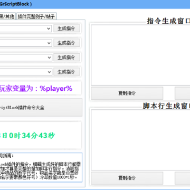Open the 插件完整例子/帖子 tab
This screenshot has height=190, width=190.
36,16
